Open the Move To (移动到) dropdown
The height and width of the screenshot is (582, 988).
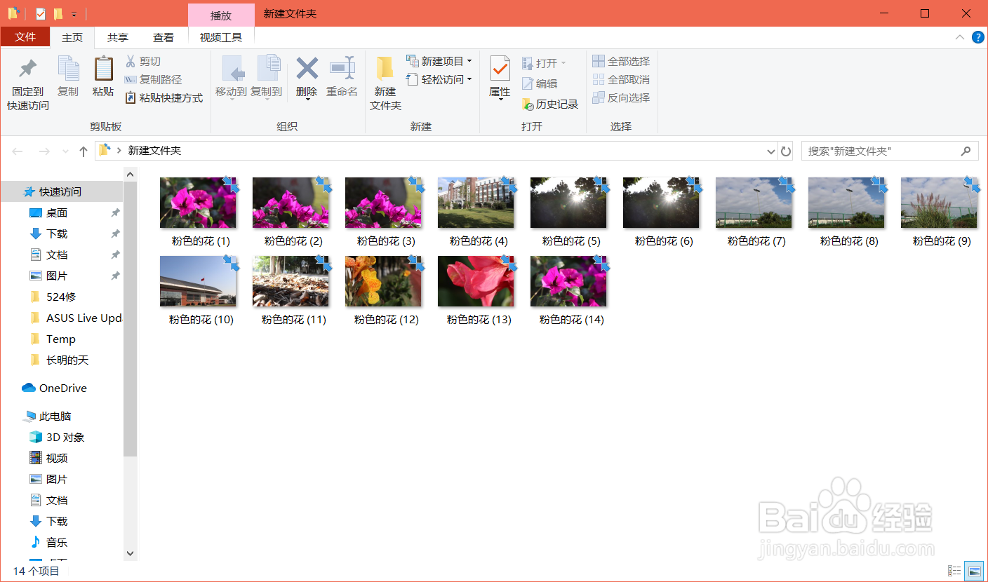pos(231,99)
